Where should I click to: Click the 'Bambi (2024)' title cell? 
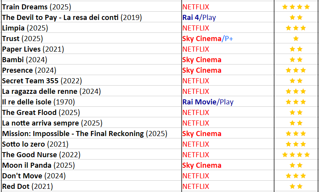pos(91,59)
